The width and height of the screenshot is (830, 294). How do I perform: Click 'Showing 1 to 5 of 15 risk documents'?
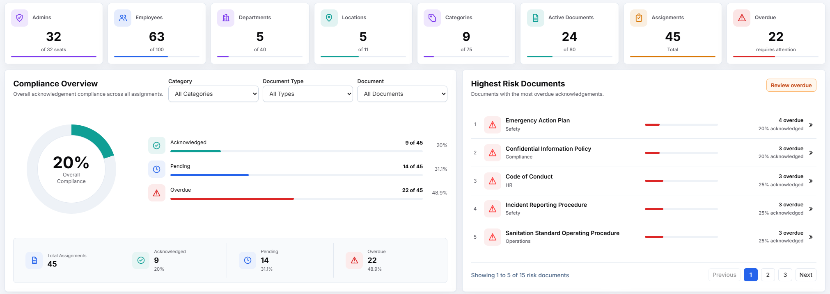point(520,275)
